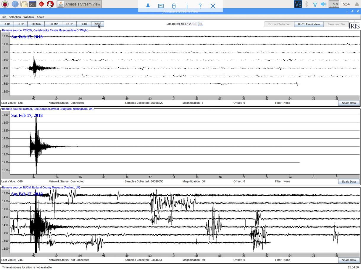361x270 pixels.
Task: Click "Time at mouse location is not available" status
Action: (x=27, y=267)
